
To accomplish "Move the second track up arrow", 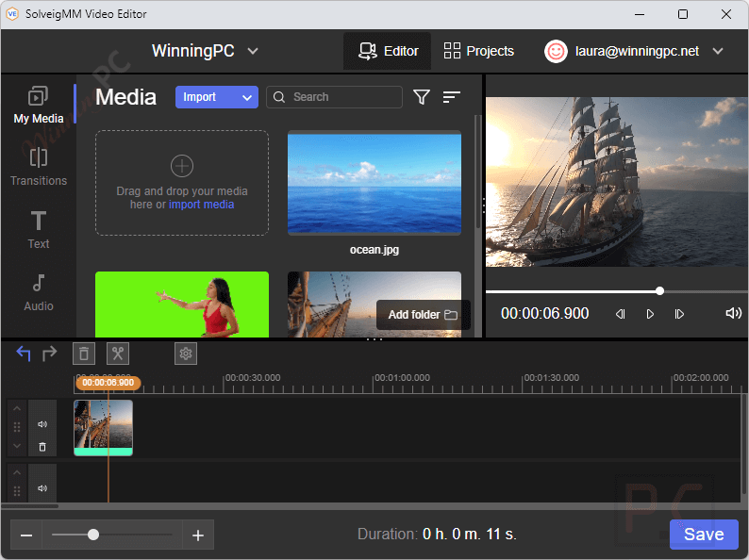I will pos(17,472).
